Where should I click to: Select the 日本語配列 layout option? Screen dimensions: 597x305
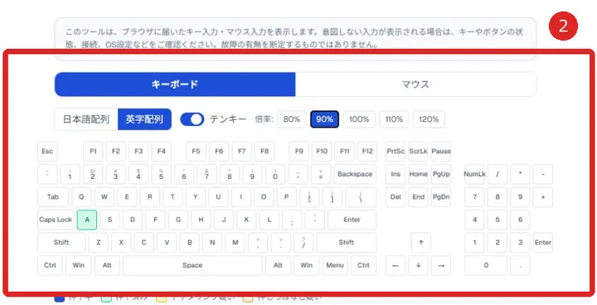coord(86,119)
